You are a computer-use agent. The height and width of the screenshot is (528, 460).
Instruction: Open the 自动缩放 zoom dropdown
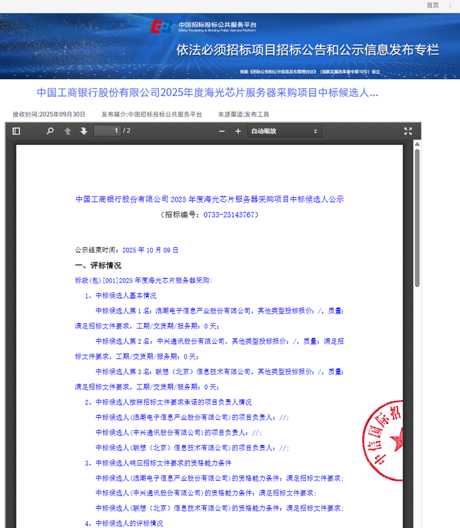285,131
